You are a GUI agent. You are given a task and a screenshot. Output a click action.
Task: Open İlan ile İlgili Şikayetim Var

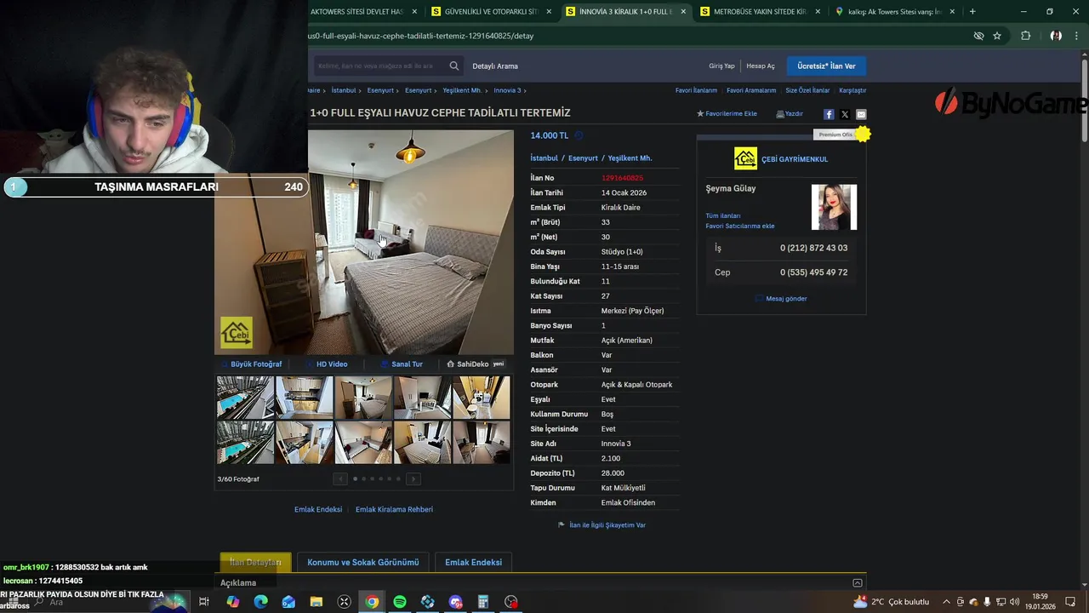click(602, 525)
